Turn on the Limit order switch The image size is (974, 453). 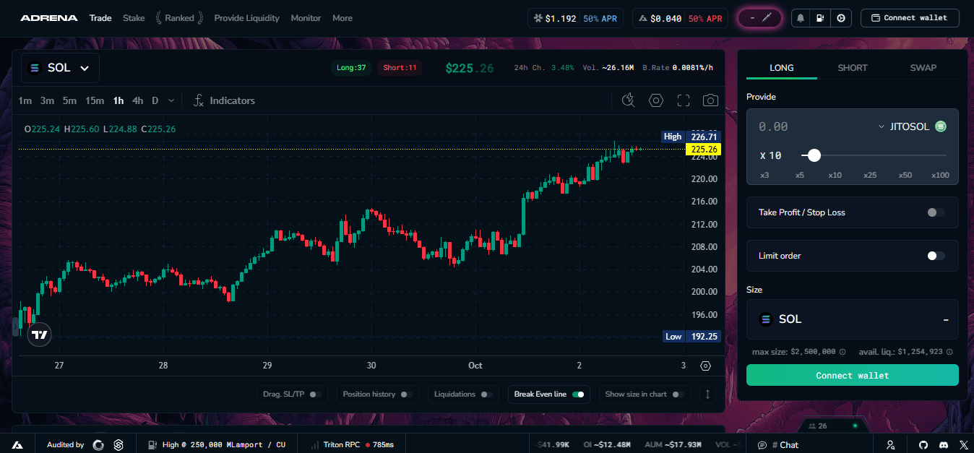click(936, 256)
